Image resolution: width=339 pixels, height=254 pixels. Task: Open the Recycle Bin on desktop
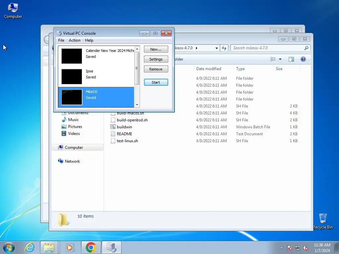[x=323, y=221]
